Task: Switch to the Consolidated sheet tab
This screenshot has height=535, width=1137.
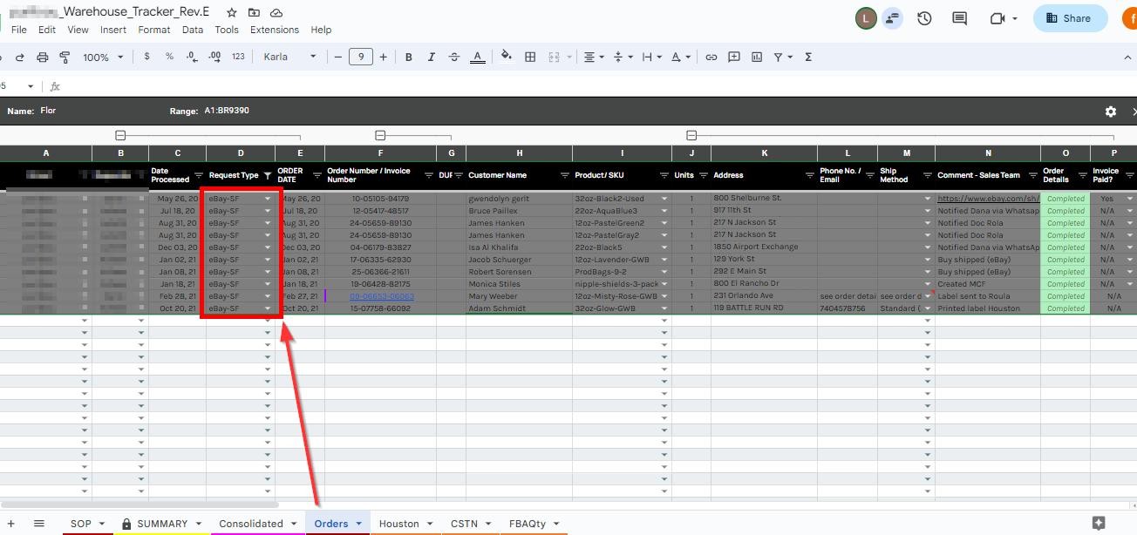Action: (x=257, y=524)
